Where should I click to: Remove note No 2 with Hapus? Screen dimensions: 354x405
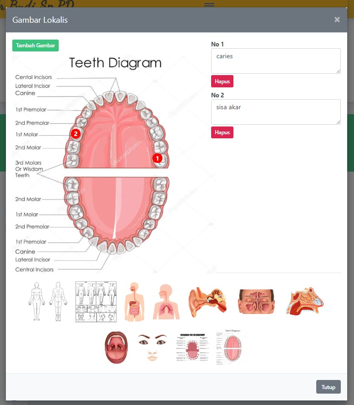(222, 132)
